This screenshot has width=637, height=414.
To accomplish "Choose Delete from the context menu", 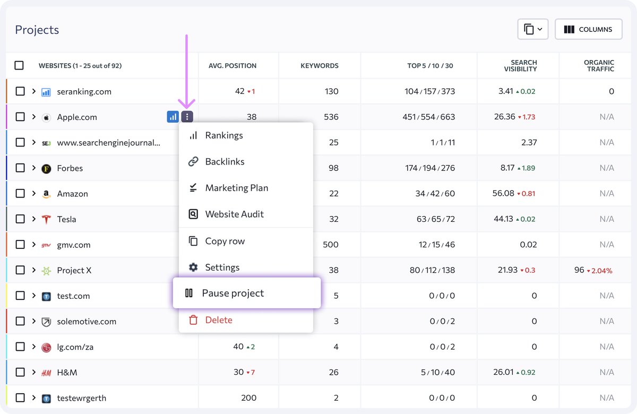I will tap(219, 320).
